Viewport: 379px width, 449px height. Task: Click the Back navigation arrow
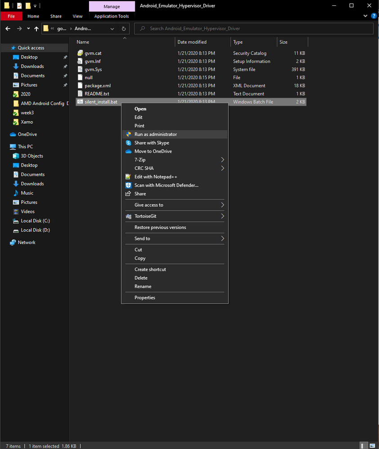tap(8, 29)
